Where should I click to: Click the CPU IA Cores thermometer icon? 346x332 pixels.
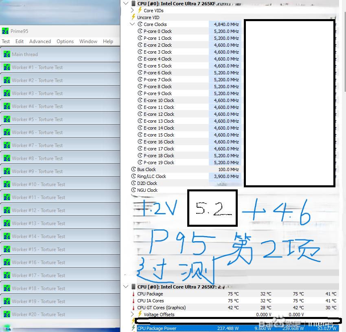[134, 300]
